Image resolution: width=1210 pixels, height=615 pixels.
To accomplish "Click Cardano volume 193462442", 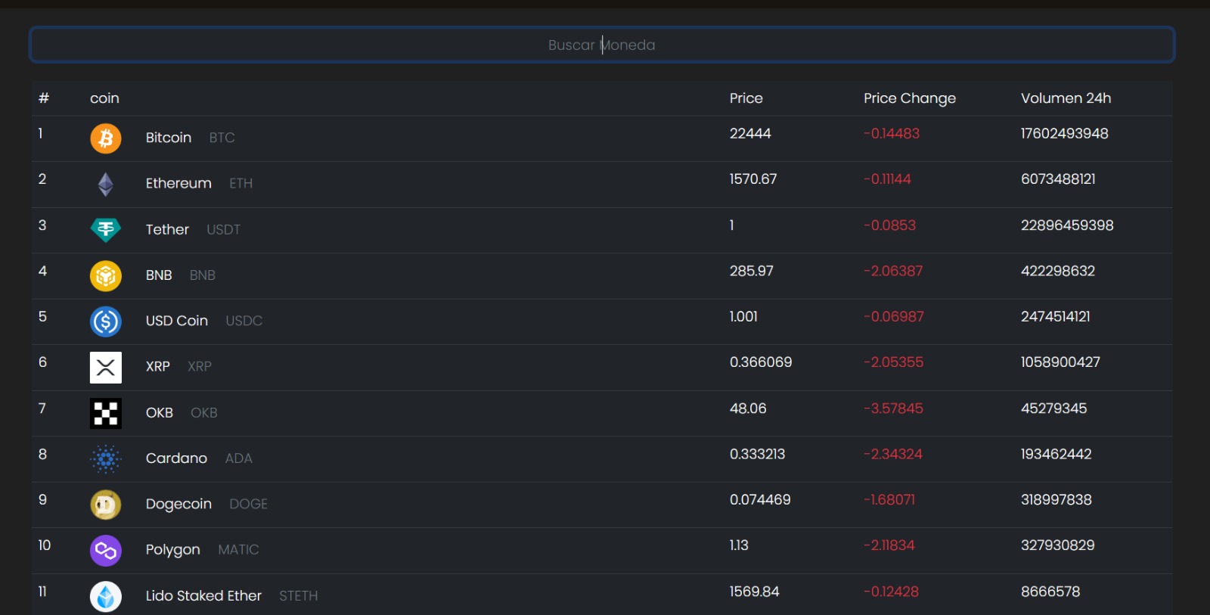I will point(1056,455).
